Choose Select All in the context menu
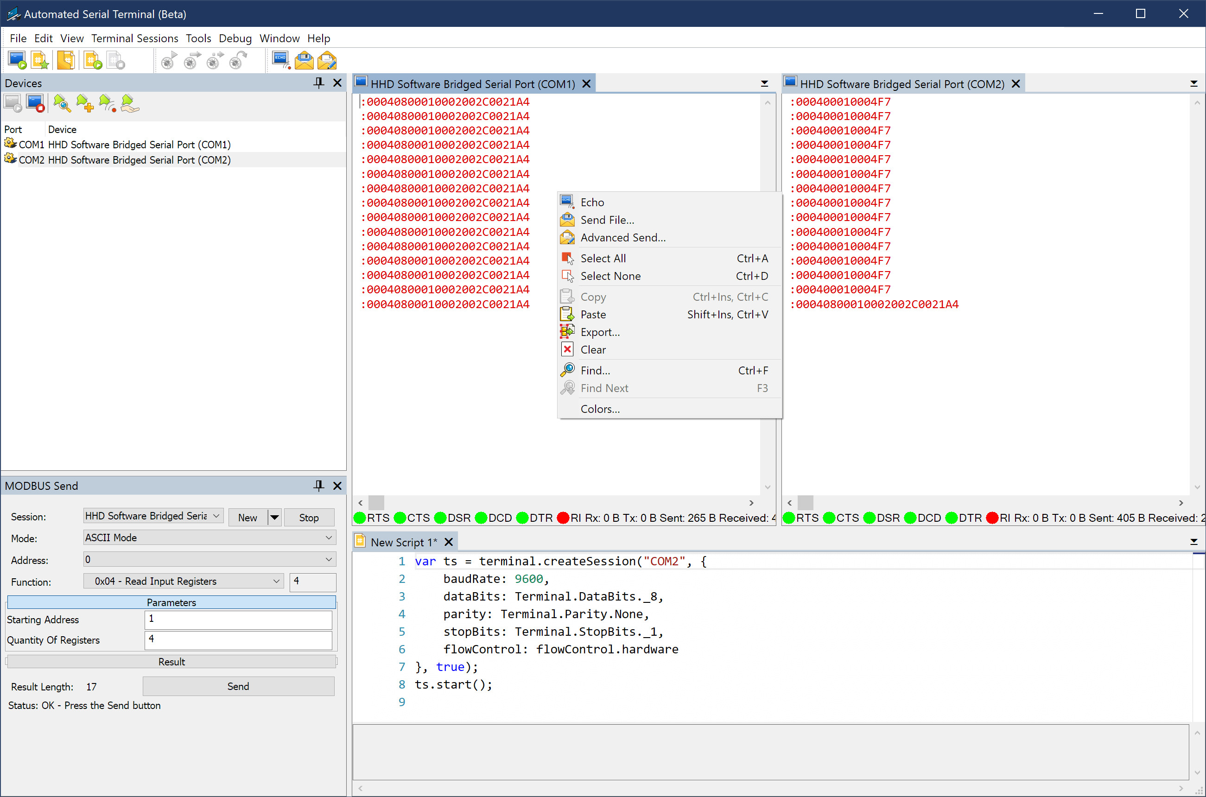Screen dimensions: 1206x797 point(670,259)
